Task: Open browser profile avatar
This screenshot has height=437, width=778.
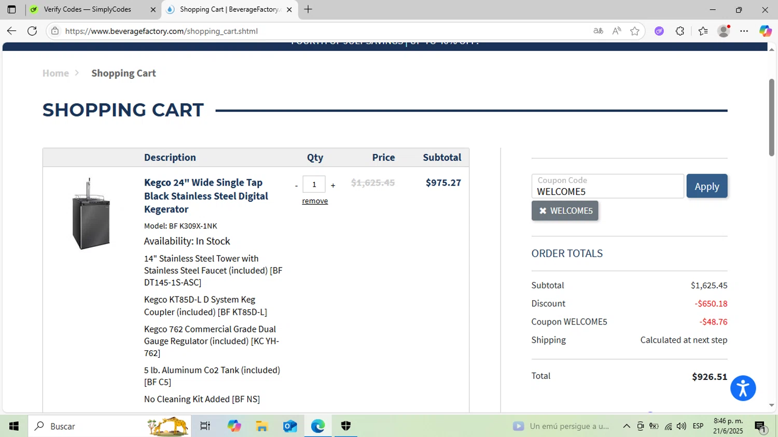Action: 724,31
